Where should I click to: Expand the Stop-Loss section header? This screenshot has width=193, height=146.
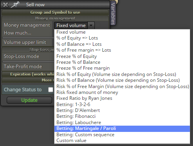(28, 50)
